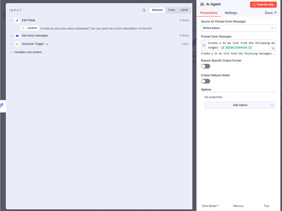Click the fx expression icon in prompt

click(204, 45)
